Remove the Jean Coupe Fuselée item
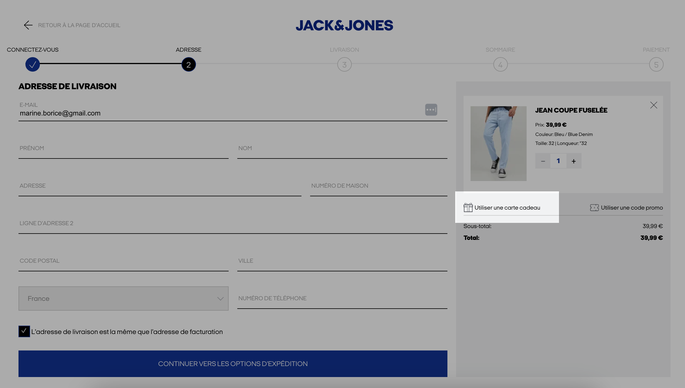This screenshot has height=388, width=685. (653, 105)
